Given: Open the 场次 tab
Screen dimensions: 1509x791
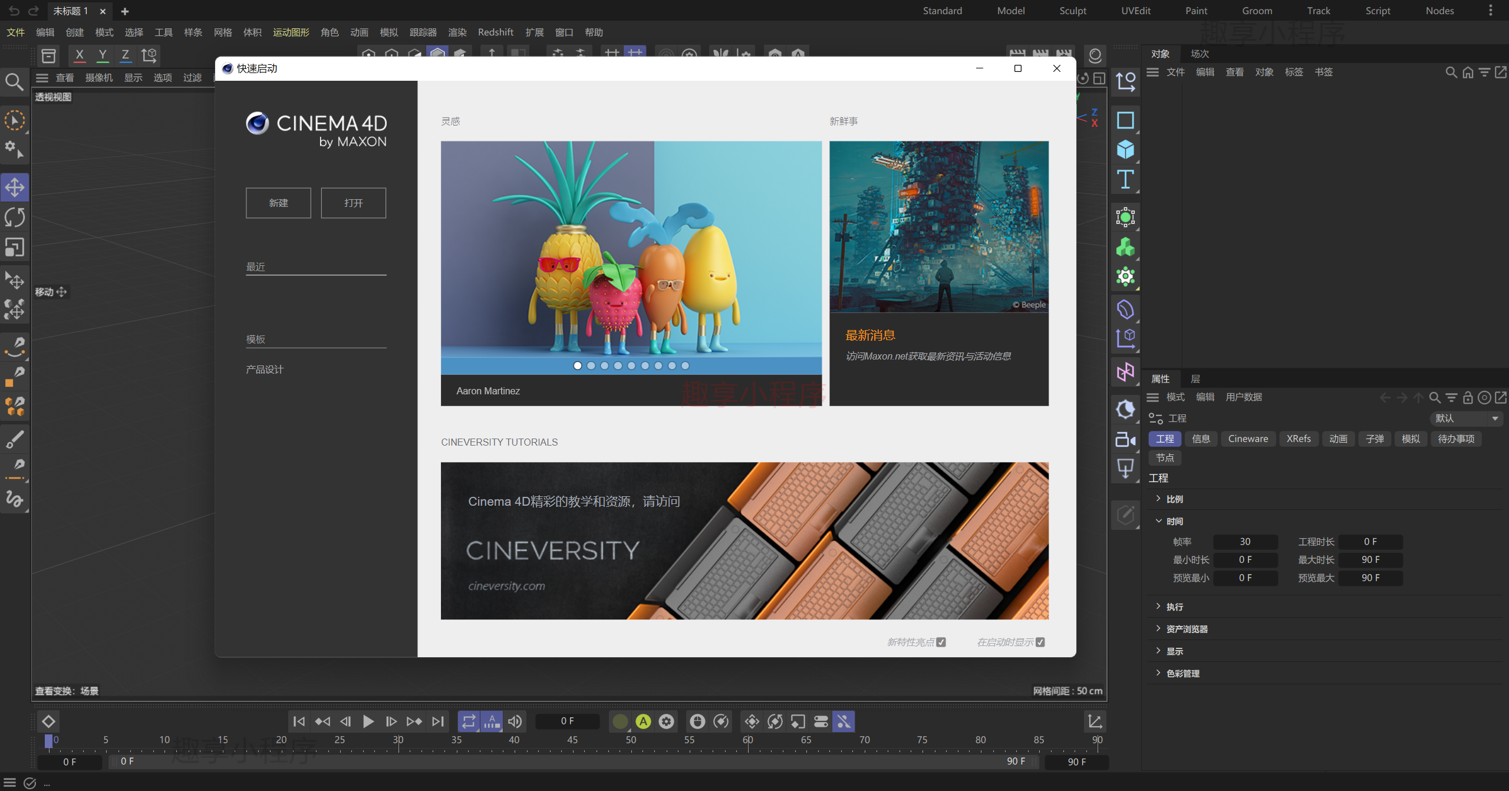Looking at the screenshot, I should tap(1200, 54).
